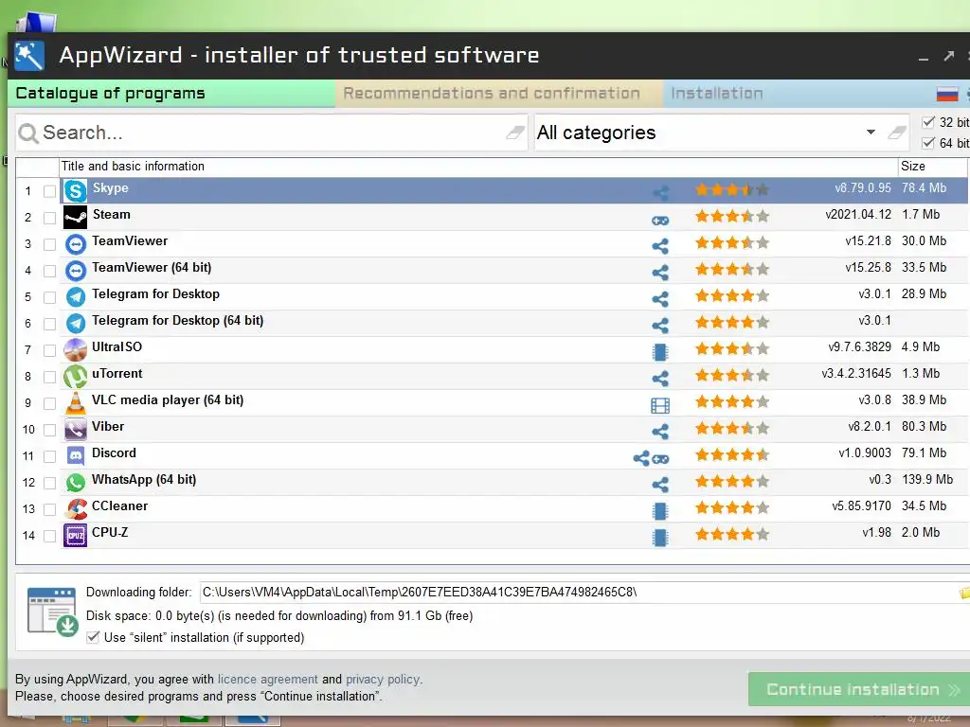The height and width of the screenshot is (727, 970).
Task: Clear the search field with the eraser icon
Action: (x=514, y=133)
